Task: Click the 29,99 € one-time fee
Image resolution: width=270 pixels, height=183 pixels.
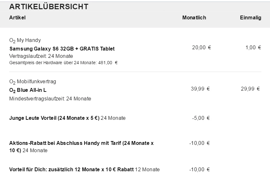Action: (x=250, y=89)
